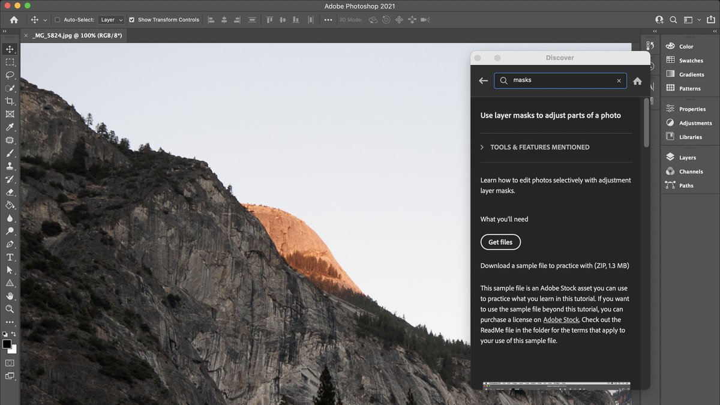Image resolution: width=720 pixels, height=405 pixels.
Task: Toggle Quick Mask mode
Action: tap(10, 363)
